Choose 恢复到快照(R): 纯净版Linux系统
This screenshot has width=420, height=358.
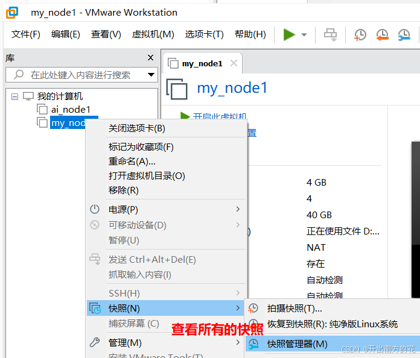tap(332, 324)
